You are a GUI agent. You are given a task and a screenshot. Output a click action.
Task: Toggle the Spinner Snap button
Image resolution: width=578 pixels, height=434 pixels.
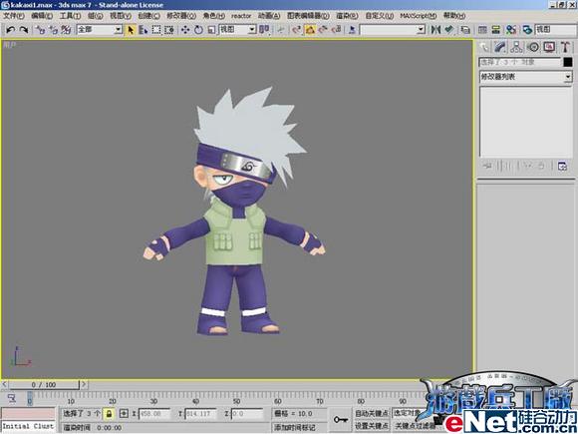tap(336, 30)
